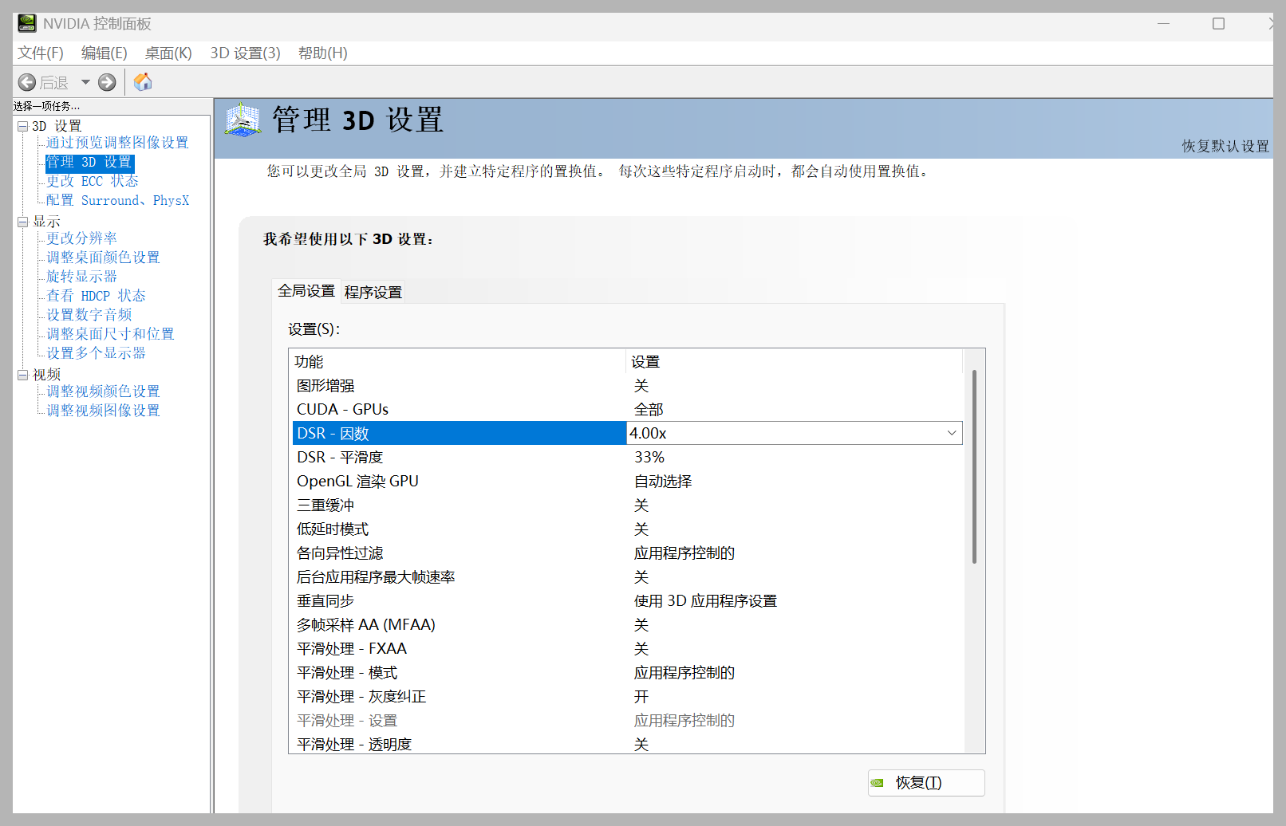The width and height of the screenshot is (1286, 826).
Task: Select the 平滑处理 - FXAA row
Action: pos(627,648)
